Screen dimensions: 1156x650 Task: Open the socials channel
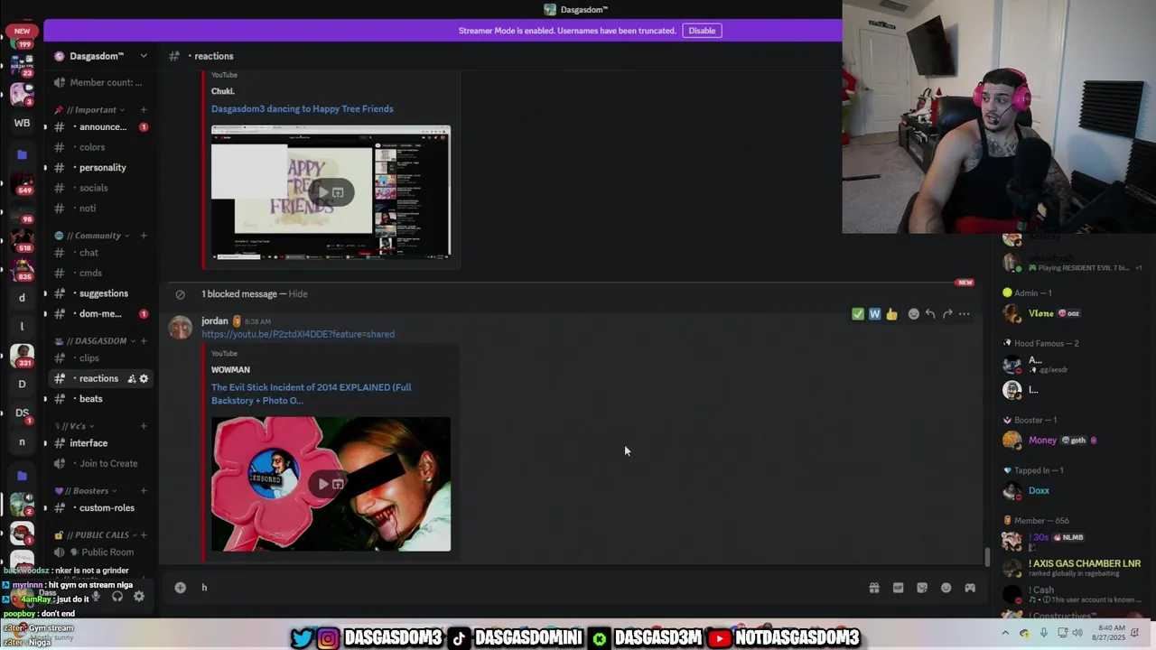(x=101, y=188)
